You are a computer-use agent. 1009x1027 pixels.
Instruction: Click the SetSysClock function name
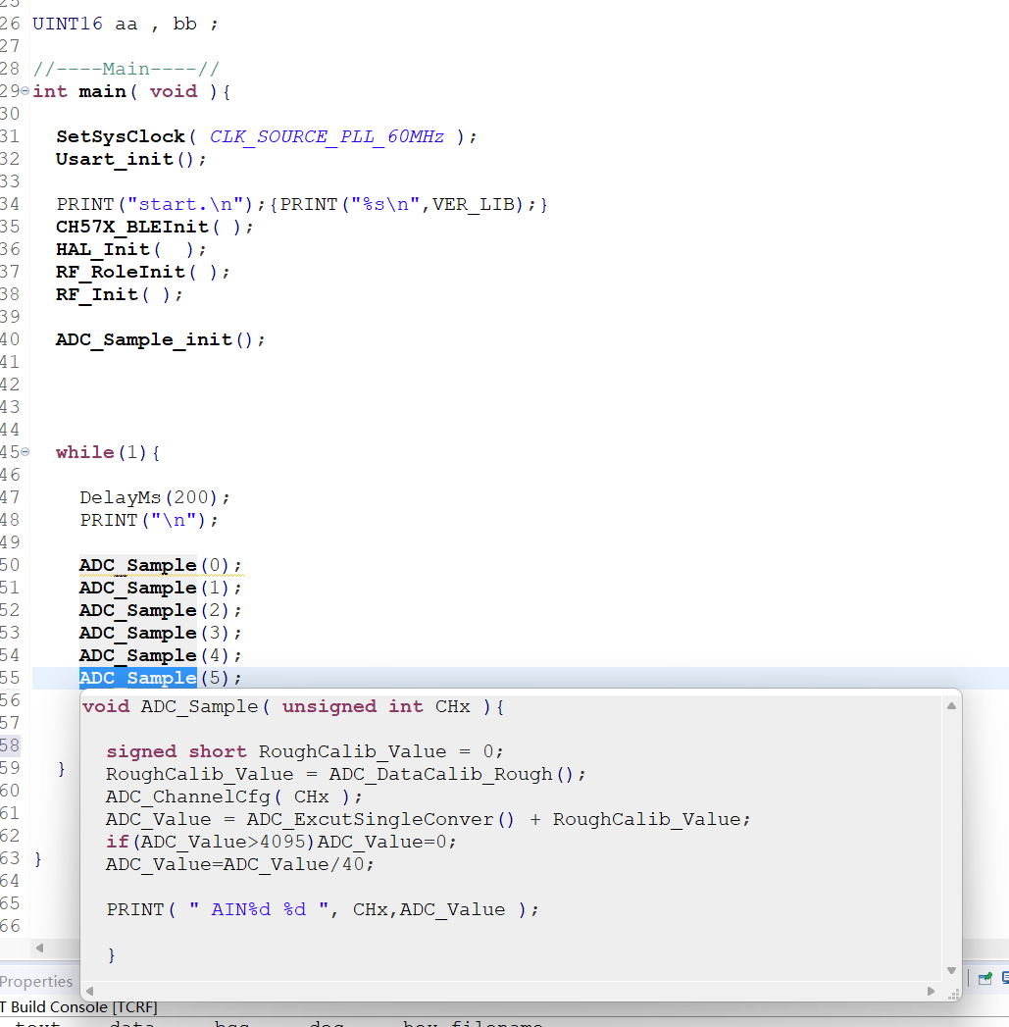(120, 136)
